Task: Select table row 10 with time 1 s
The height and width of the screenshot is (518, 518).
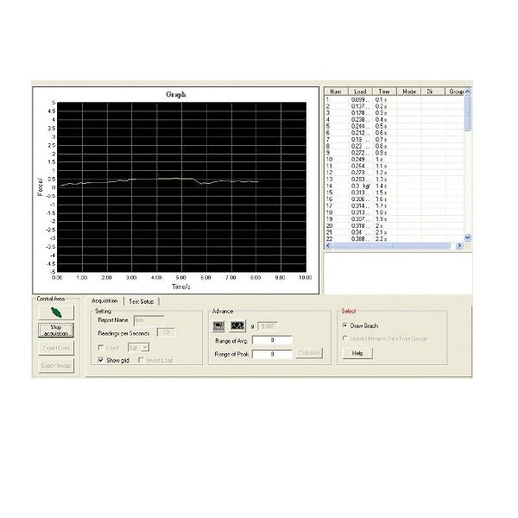Action: pos(395,159)
